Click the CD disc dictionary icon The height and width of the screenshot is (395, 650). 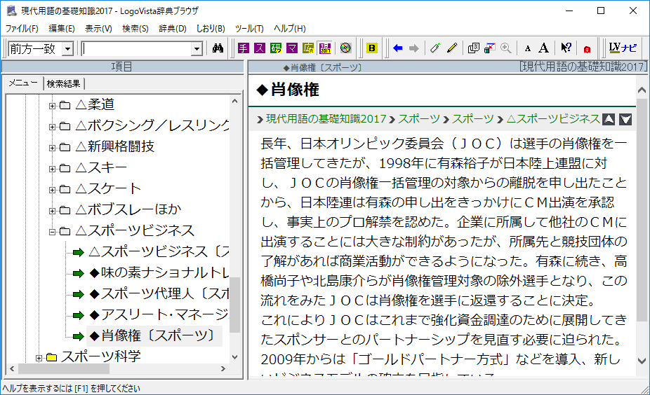(x=345, y=48)
